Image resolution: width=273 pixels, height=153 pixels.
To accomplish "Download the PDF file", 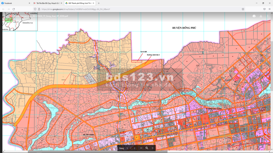I will 261,16.
